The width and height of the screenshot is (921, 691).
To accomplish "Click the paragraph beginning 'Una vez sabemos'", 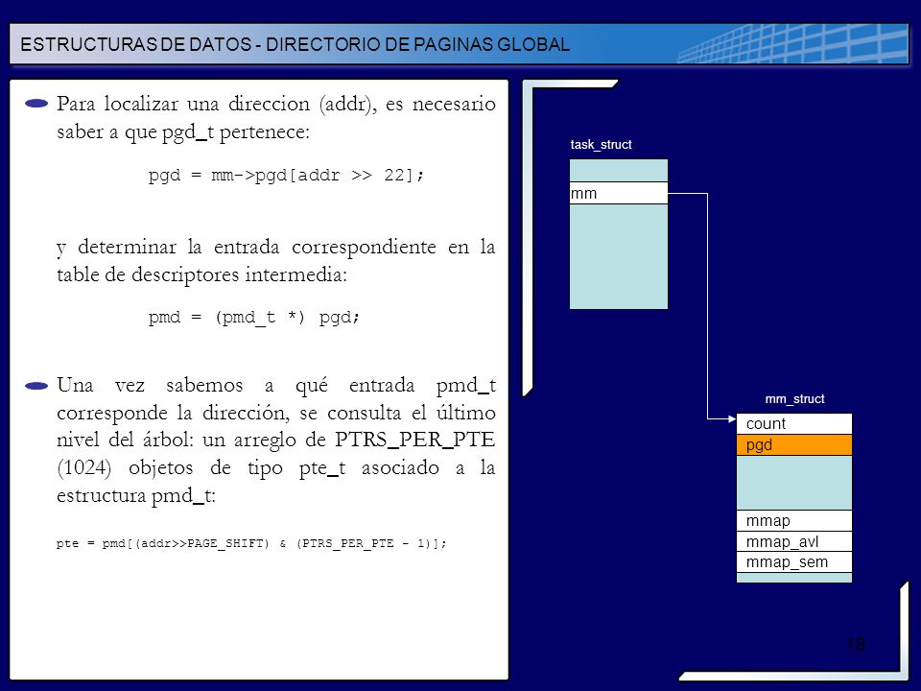I will coord(276,441).
